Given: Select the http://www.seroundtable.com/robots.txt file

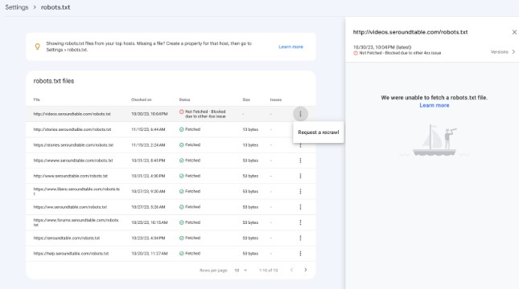Looking at the screenshot, I should click(x=71, y=176).
